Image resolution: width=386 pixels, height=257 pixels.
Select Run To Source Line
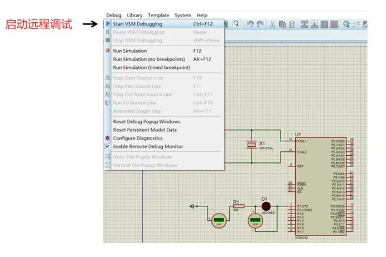[x=164, y=103]
